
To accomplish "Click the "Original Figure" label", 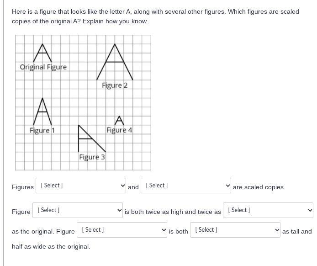I will (43, 67).
